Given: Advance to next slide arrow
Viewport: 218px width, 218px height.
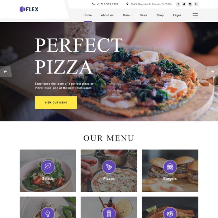Looking at the screenshot, I should click(212, 72).
